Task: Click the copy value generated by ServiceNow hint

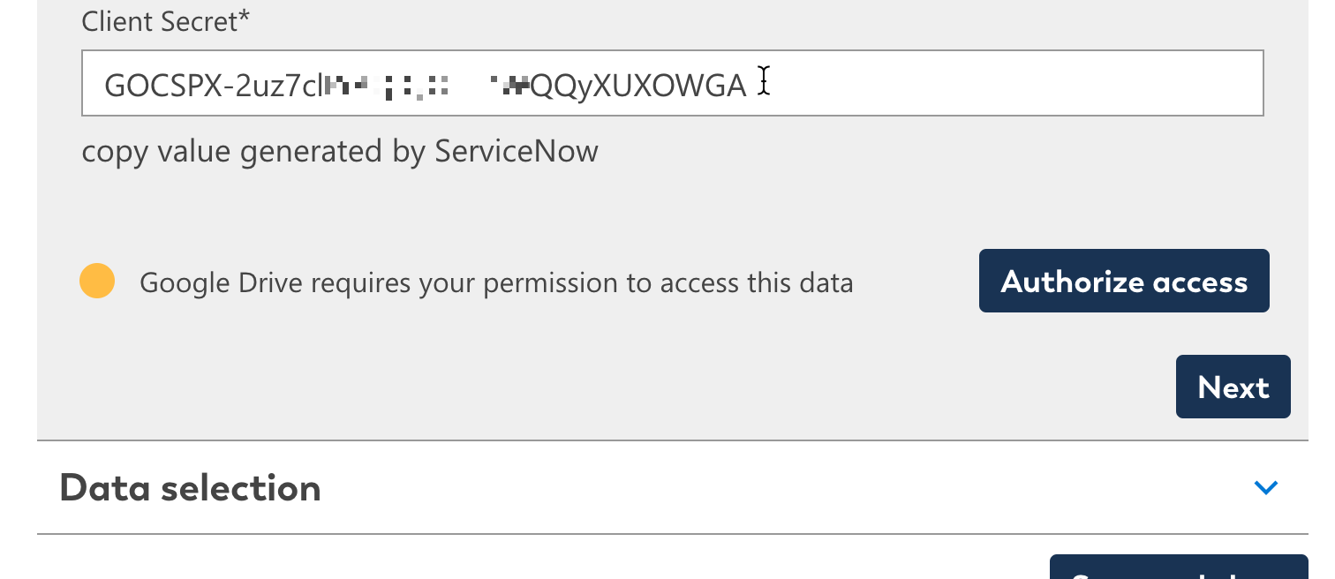Action: [x=340, y=151]
